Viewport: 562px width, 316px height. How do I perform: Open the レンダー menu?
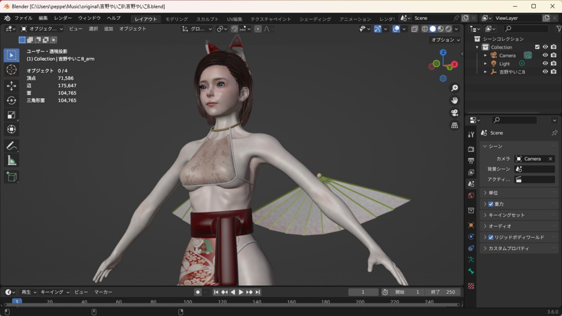[x=63, y=18]
